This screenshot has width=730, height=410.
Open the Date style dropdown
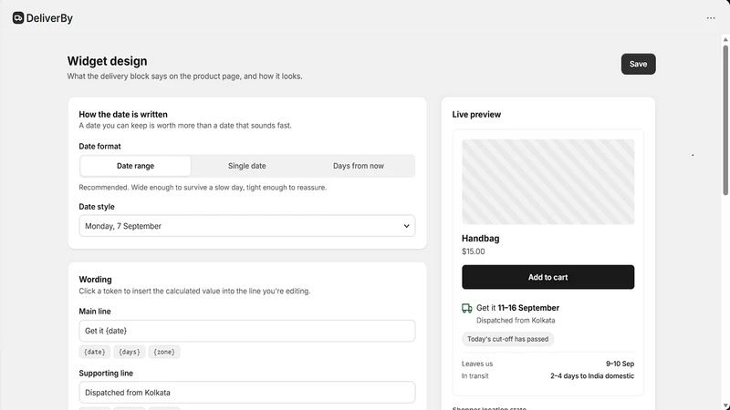(x=246, y=226)
